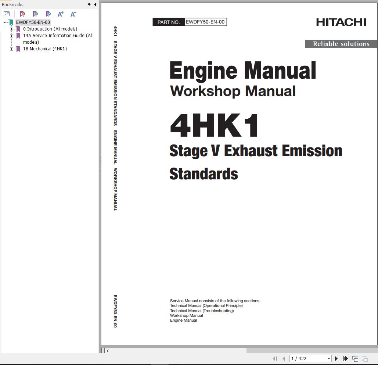Click the HITACHI logo on the page

pos(341,22)
